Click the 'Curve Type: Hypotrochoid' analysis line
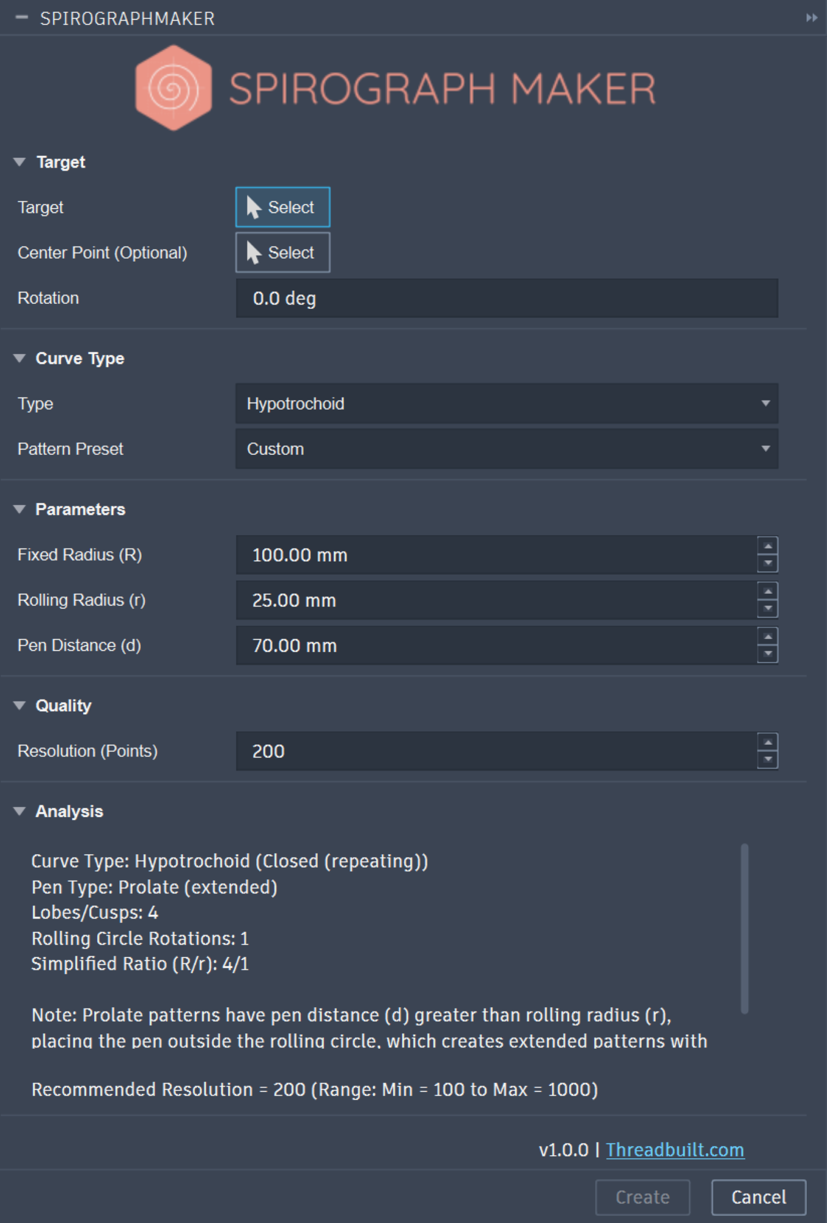 (229, 861)
